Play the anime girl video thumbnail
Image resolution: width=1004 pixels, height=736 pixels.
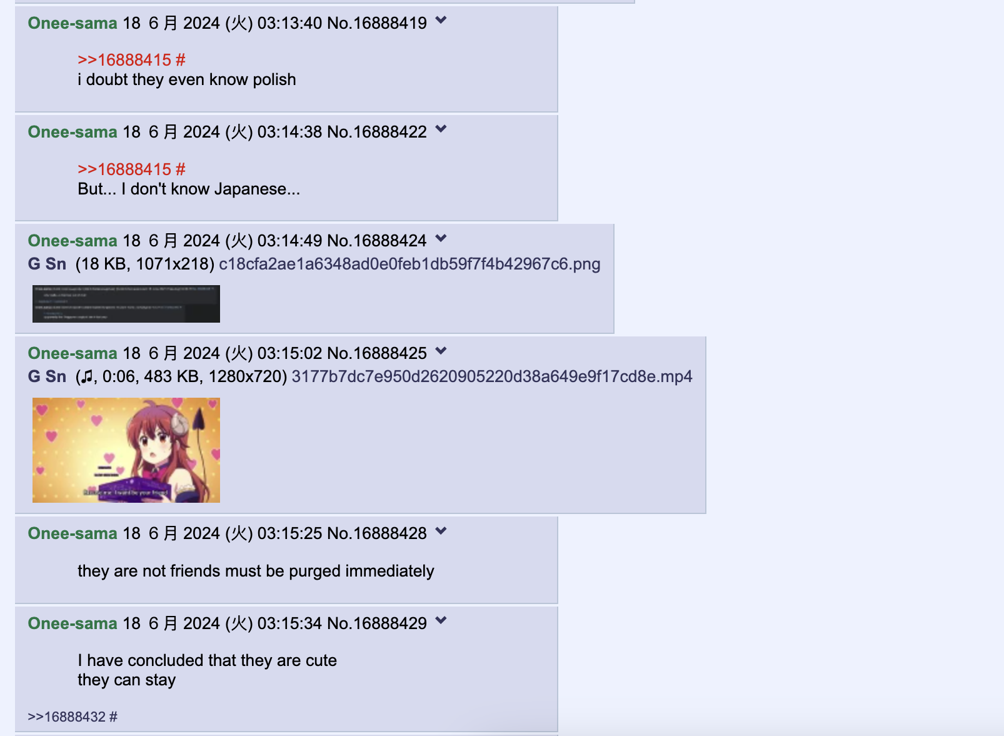126,450
